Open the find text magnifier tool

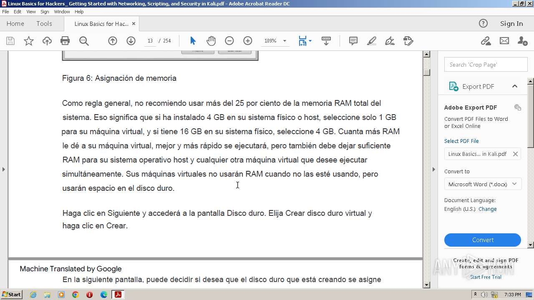pyautogui.click(x=84, y=41)
